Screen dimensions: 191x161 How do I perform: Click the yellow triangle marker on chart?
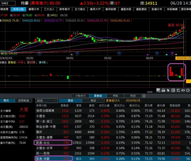[x=176, y=54]
